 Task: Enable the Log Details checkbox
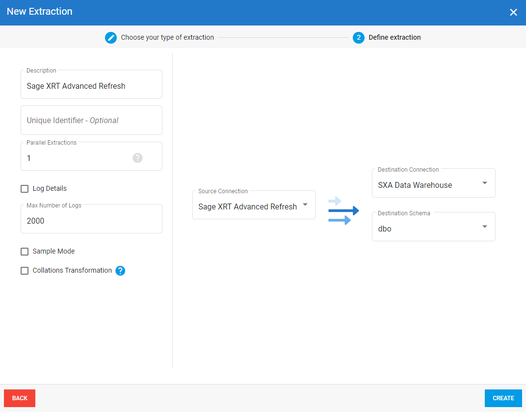pyautogui.click(x=25, y=189)
